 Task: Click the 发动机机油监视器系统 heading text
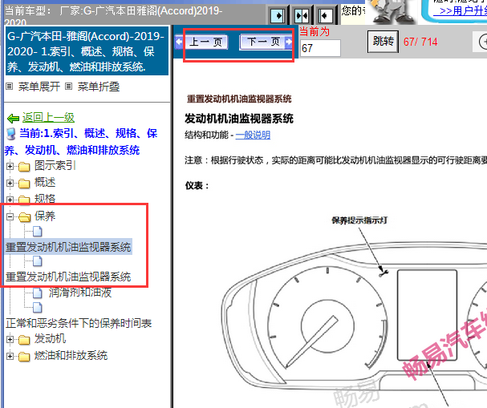pyautogui.click(x=239, y=119)
